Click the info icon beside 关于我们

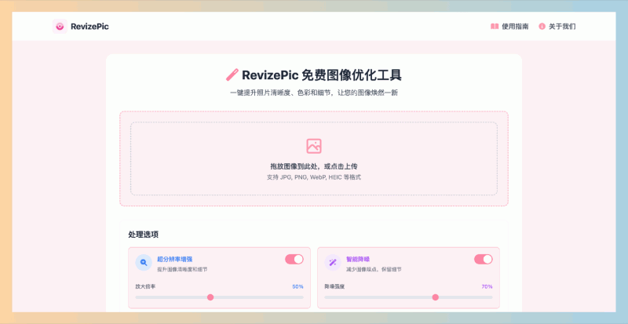click(x=542, y=27)
